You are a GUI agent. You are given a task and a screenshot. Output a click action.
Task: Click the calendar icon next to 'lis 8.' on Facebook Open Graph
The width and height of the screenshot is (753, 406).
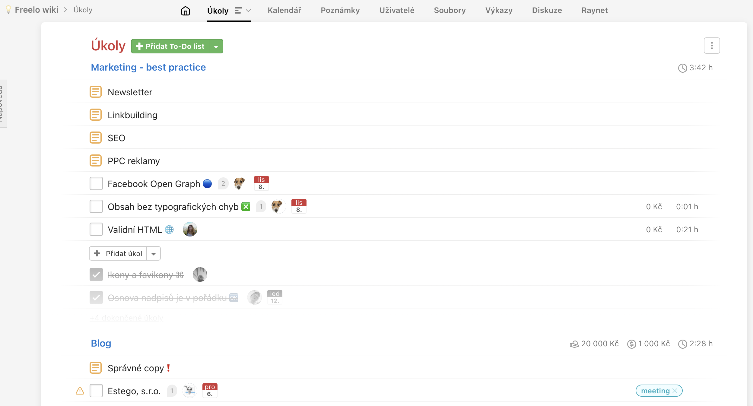pos(261,183)
